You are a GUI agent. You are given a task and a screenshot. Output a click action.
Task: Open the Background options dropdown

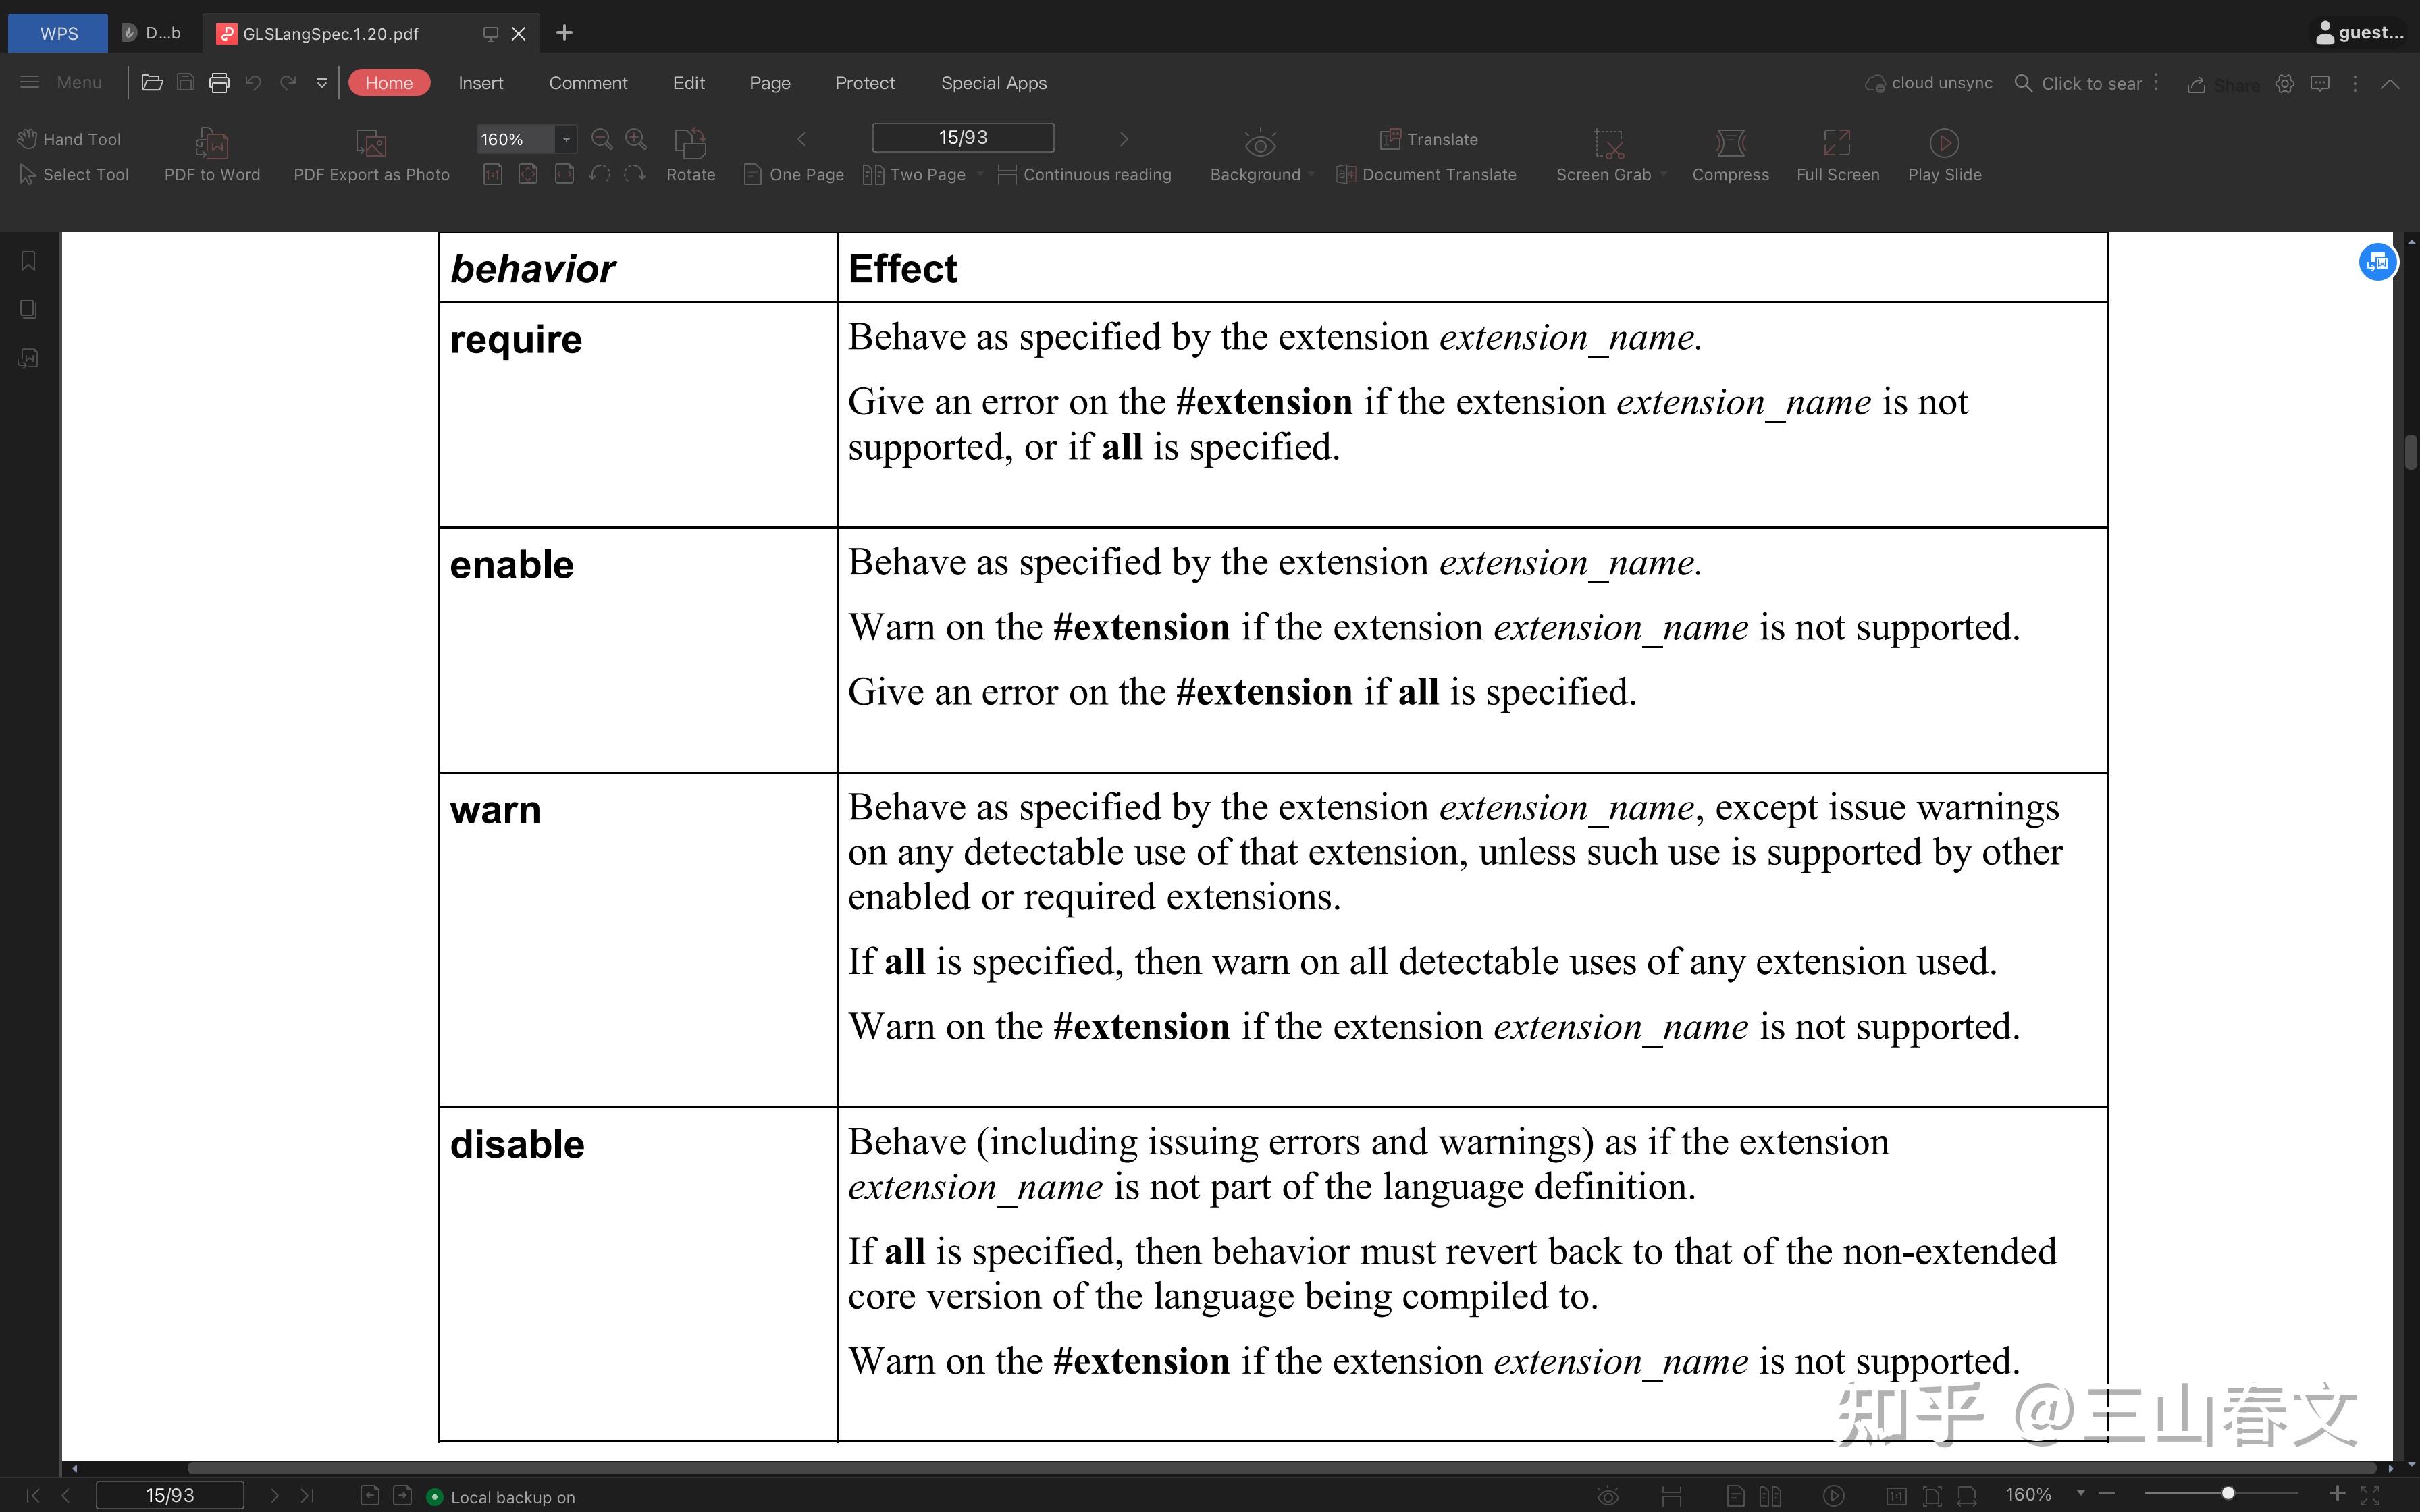pos(1310,174)
